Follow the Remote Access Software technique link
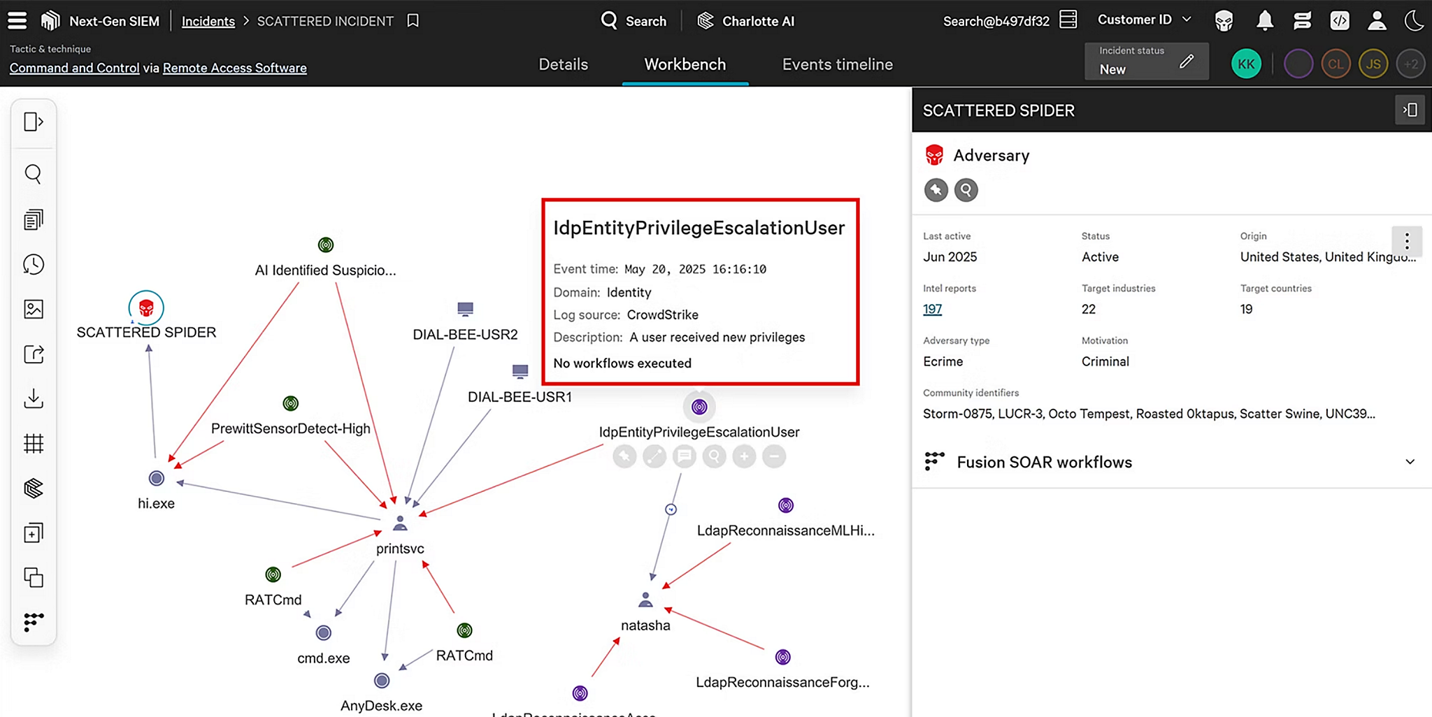Image resolution: width=1432 pixels, height=717 pixels. tap(235, 68)
